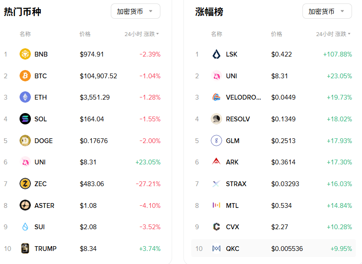The image size is (362, 264).
Task: Click the 名称 header in 涨幅榜
Action: [x=216, y=34]
